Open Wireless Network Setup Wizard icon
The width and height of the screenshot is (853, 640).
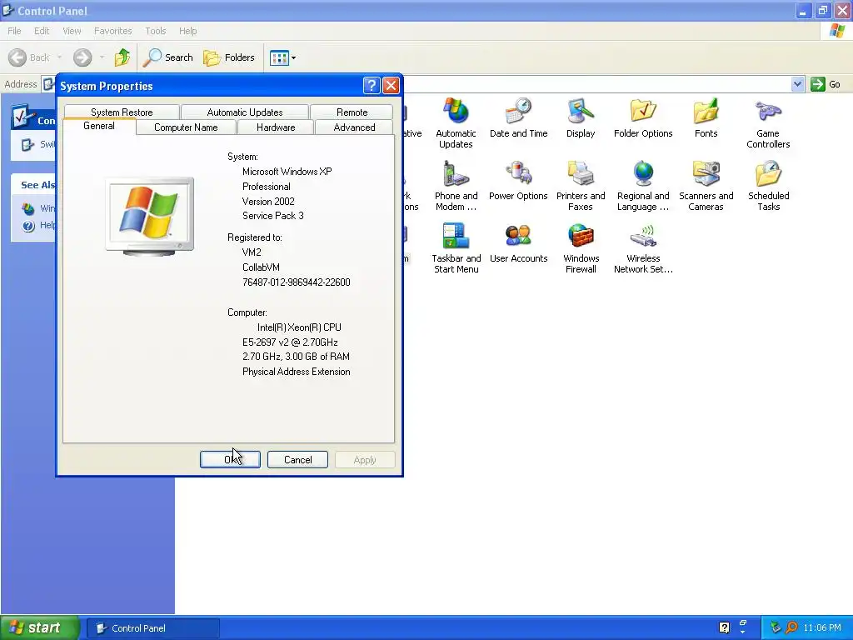coord(643,248)
